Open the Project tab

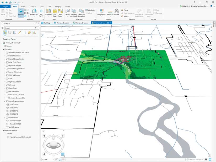[x=5, y=7]
